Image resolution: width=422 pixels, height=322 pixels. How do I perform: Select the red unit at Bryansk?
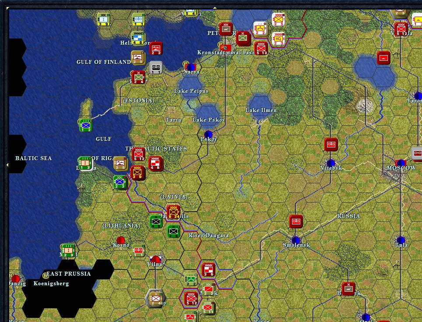click(x=348, y=289)
